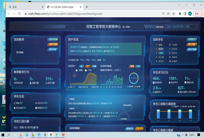Click the orange 能力点数 button in 活跃学生
This screenshot has height=138, width=204.
[x=192, y=44]
